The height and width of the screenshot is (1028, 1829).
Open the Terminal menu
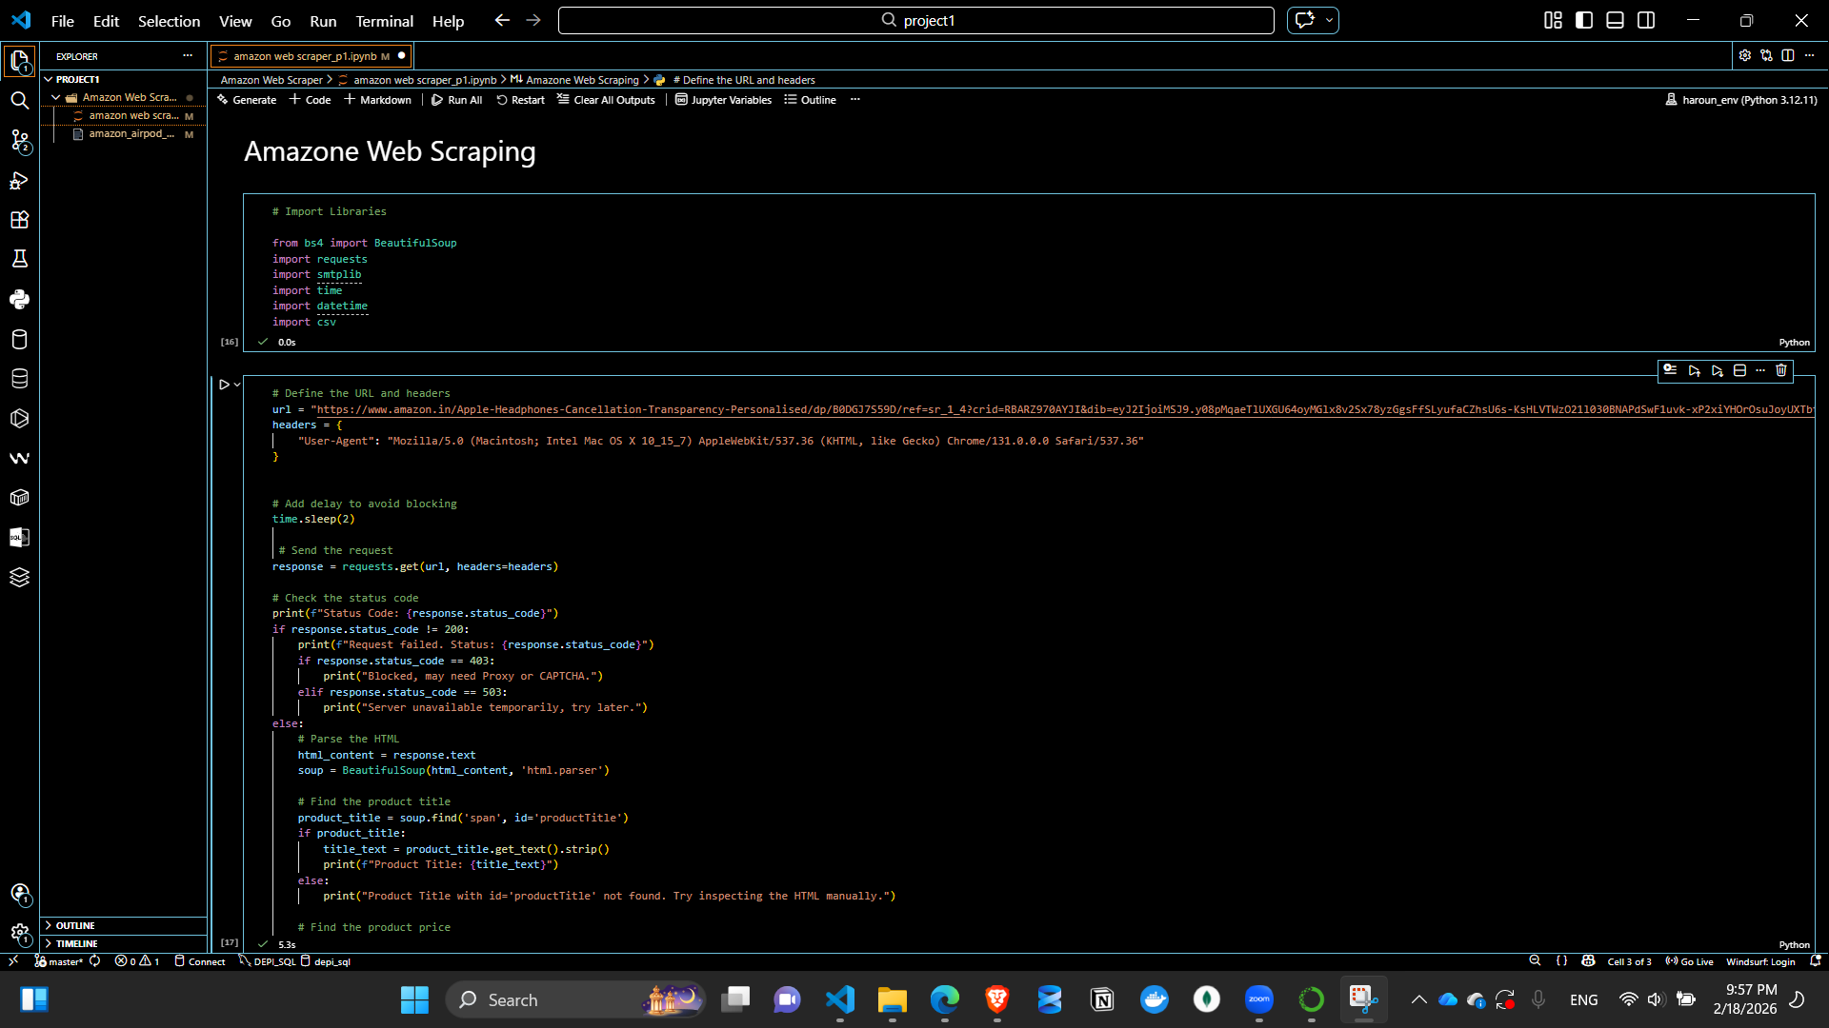click(384, 21)
